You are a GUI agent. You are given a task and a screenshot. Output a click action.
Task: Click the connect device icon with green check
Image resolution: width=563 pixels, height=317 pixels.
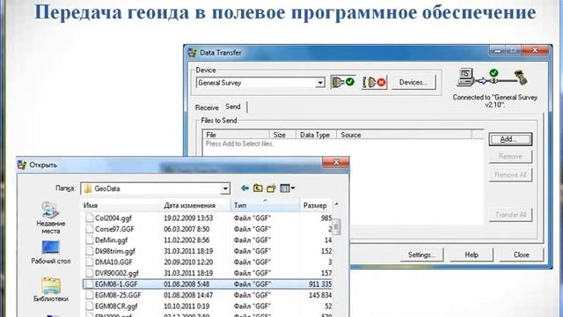pos(342,82)
